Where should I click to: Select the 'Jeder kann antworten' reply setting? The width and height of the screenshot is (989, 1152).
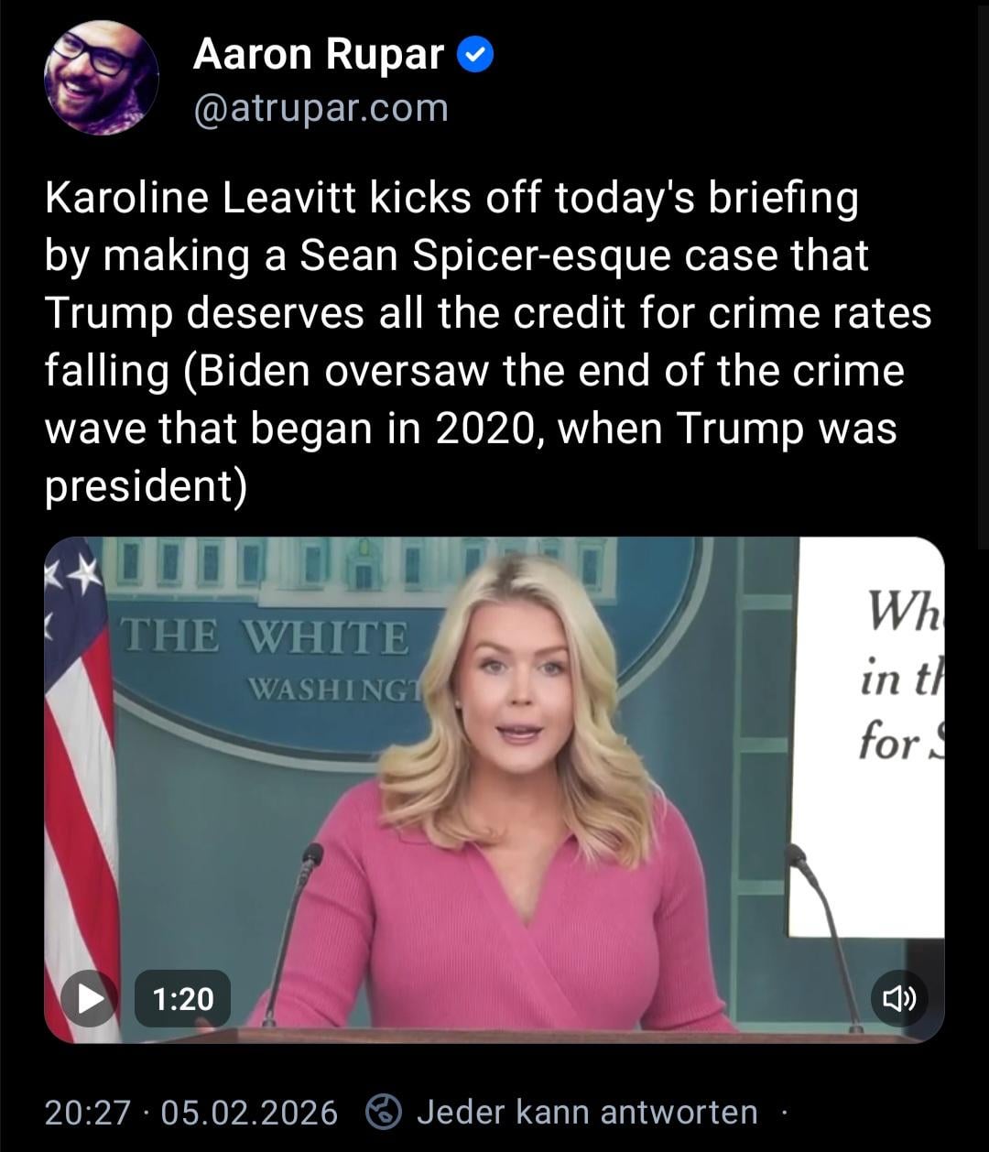(587, 1113)
